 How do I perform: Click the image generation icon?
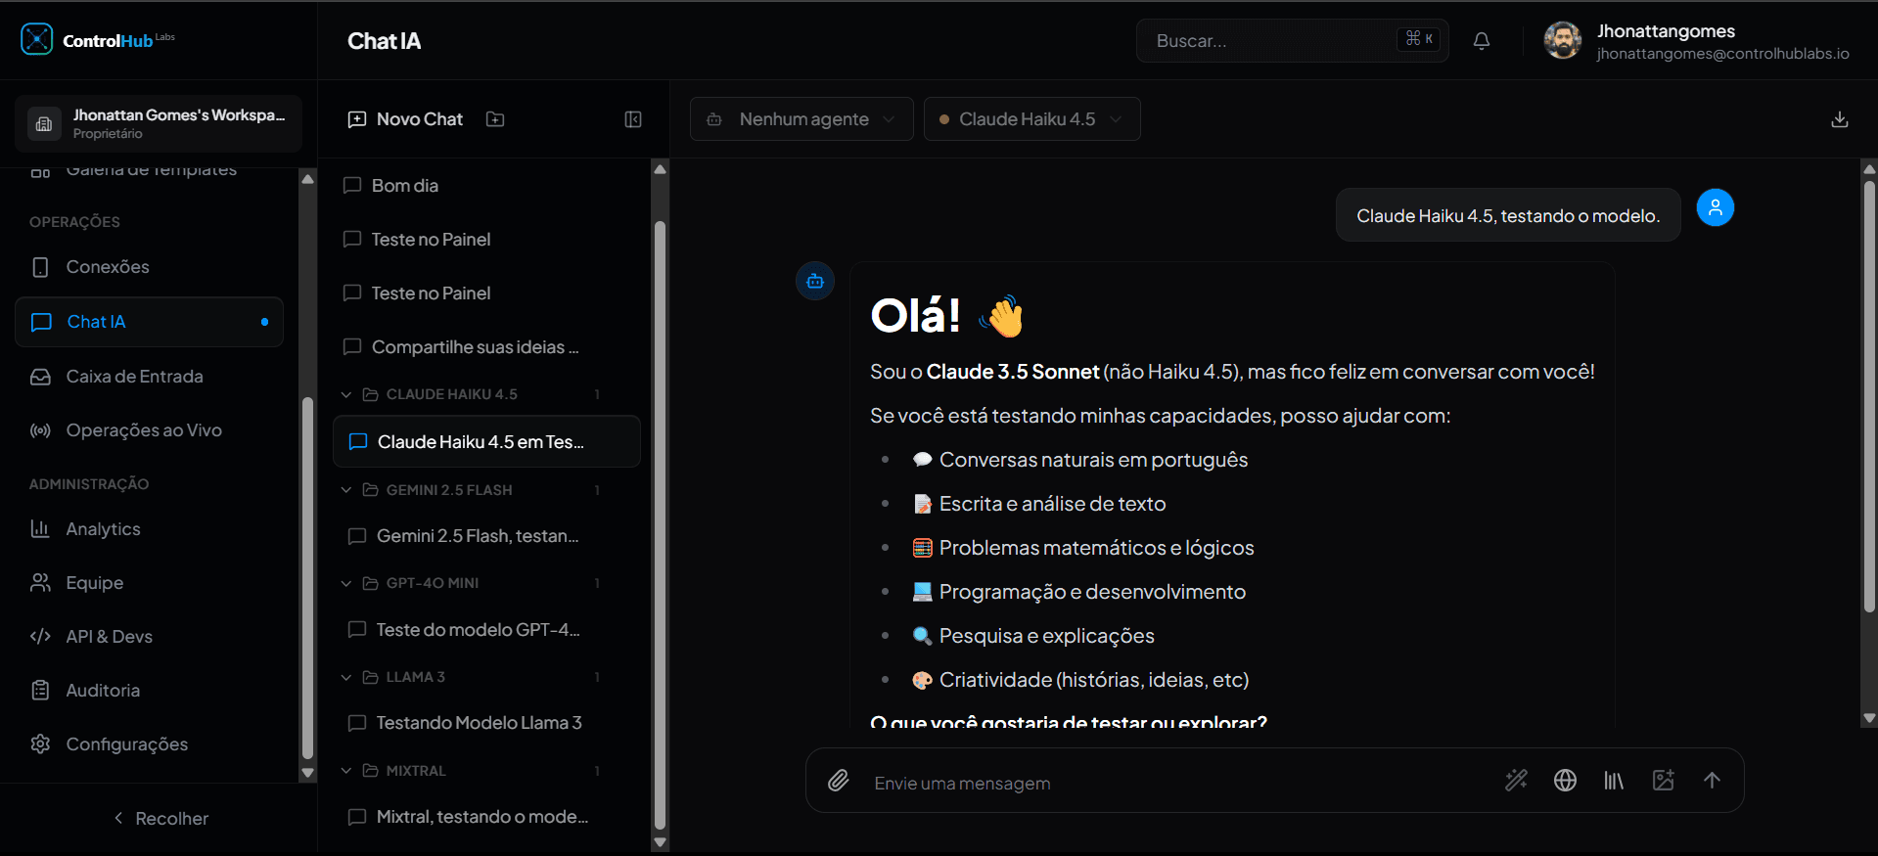click(x=1663, y=780)
